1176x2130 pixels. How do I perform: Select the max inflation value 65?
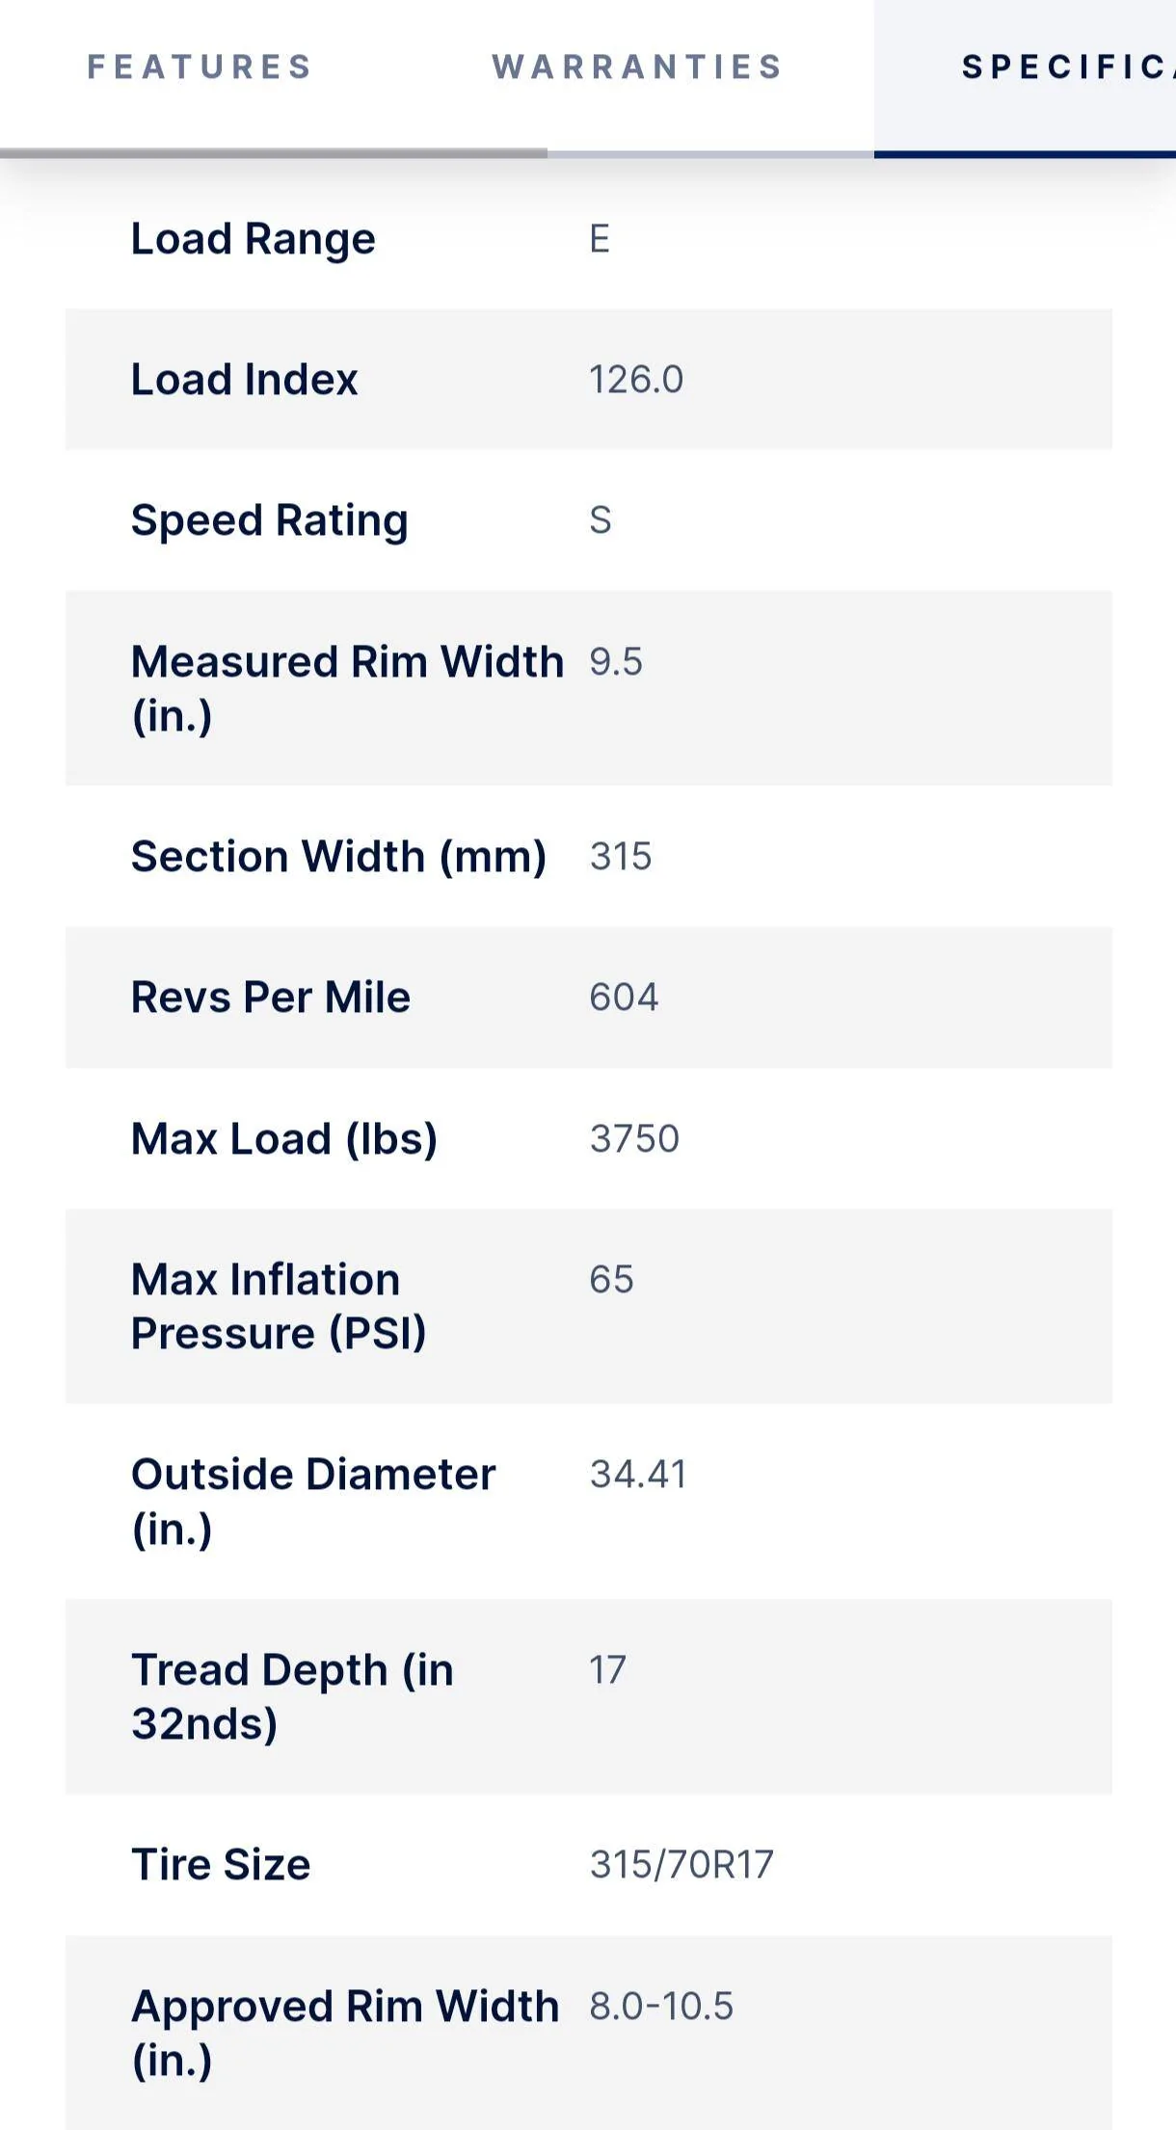click(611, 1280)
